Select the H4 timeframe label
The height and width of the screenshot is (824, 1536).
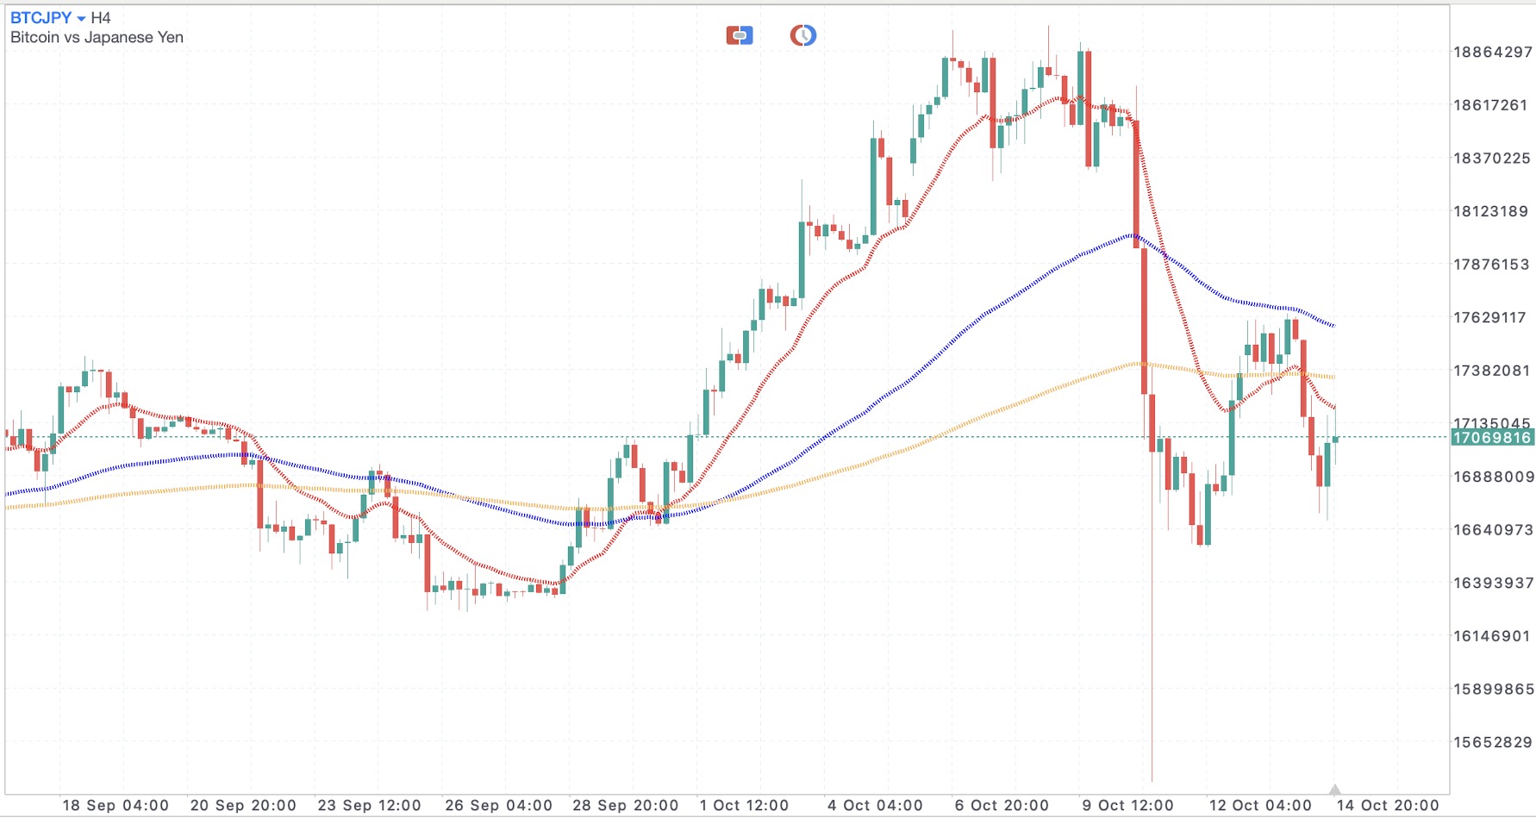[101, 16]
